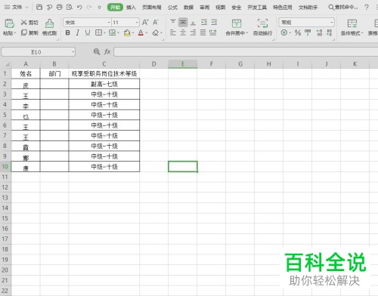Open fill color picker bucket
Image resolution: width=378 pixels, height=296 pixels.
pyautogui.click(x=127, y=32)
